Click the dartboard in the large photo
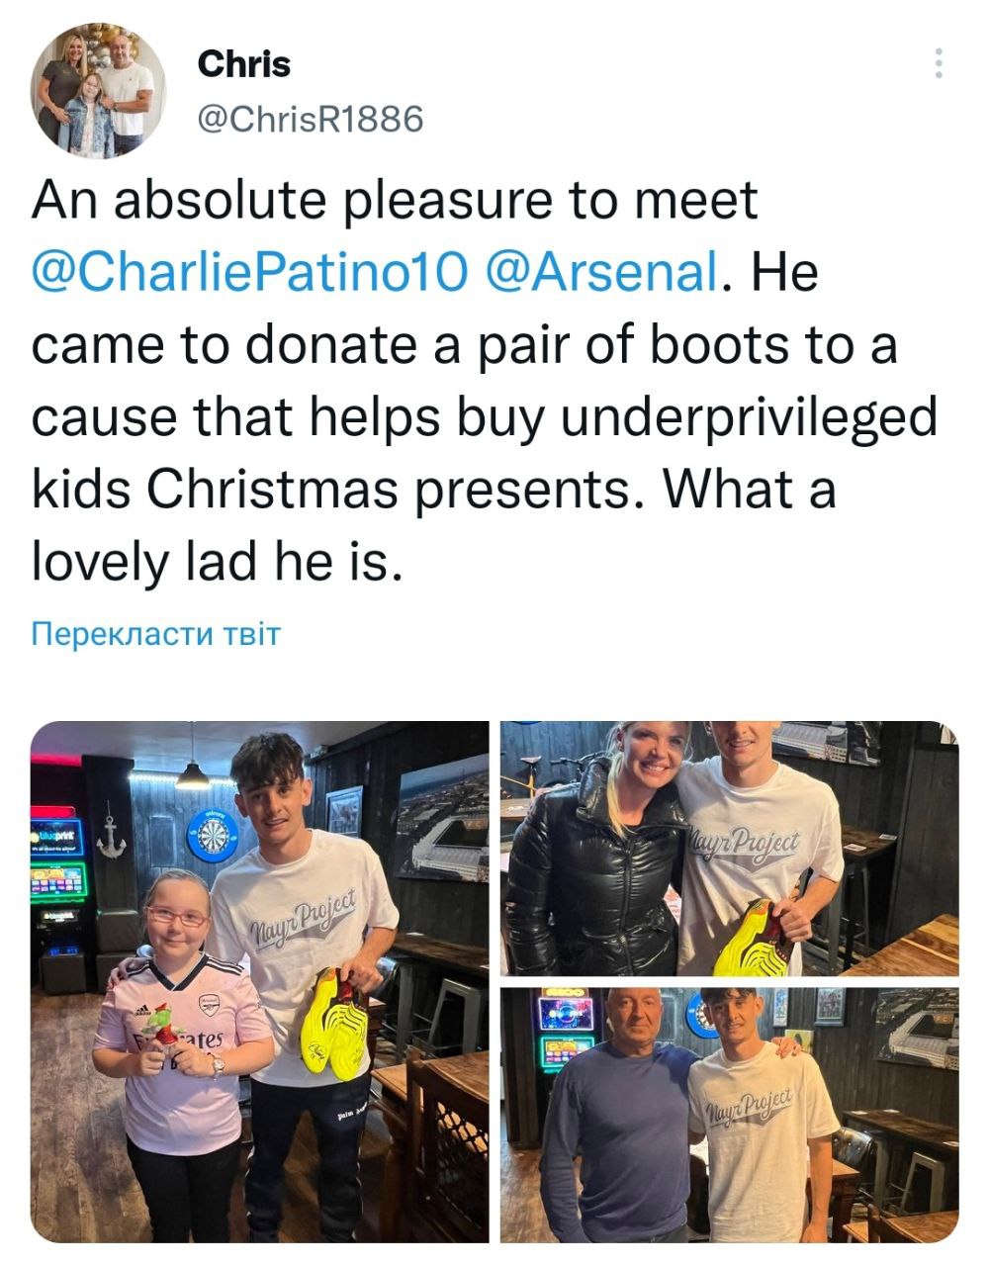The width and height of the screenshot is (989, 1266). 213,836
